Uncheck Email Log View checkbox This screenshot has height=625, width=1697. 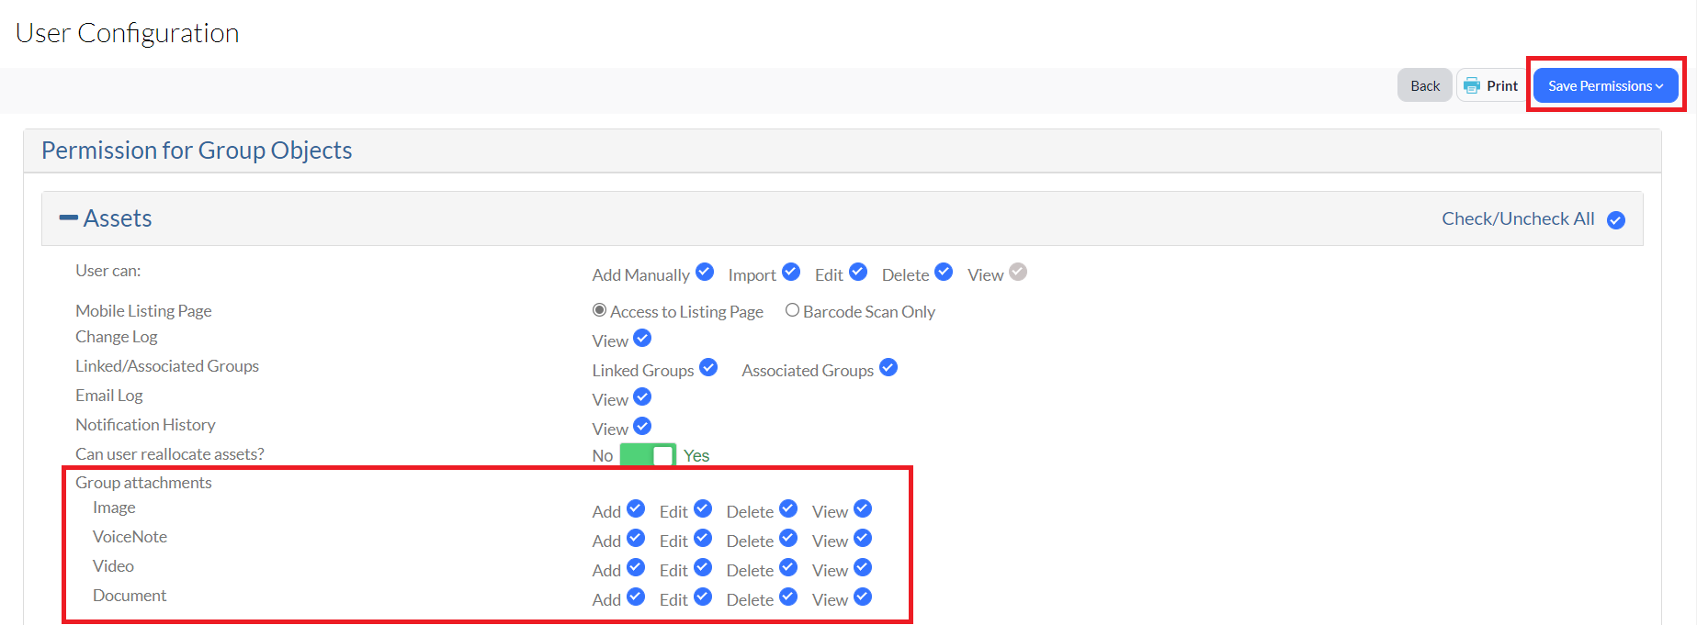(x=642, y=396)
